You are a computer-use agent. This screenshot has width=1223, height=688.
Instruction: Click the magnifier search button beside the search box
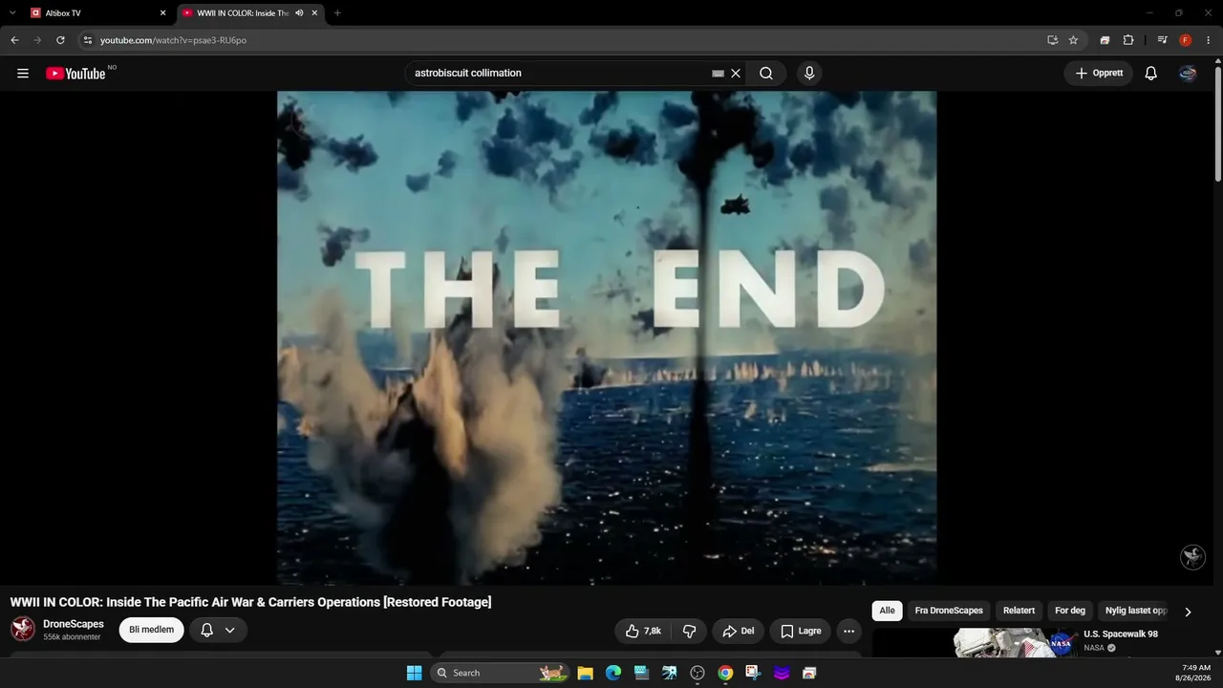tap(766, 74)
